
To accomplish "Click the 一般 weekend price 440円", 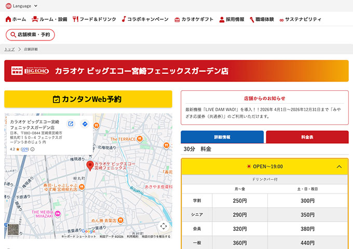I will pos(307,243).
